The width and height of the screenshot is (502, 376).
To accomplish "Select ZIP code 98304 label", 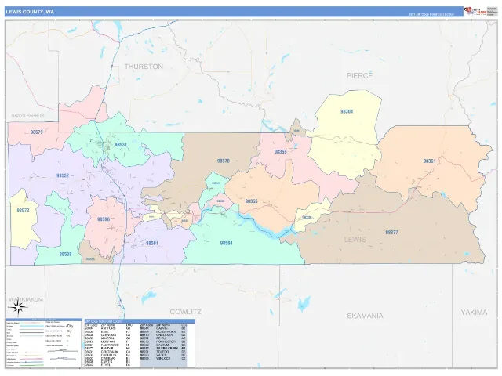I will click(347, 111).
